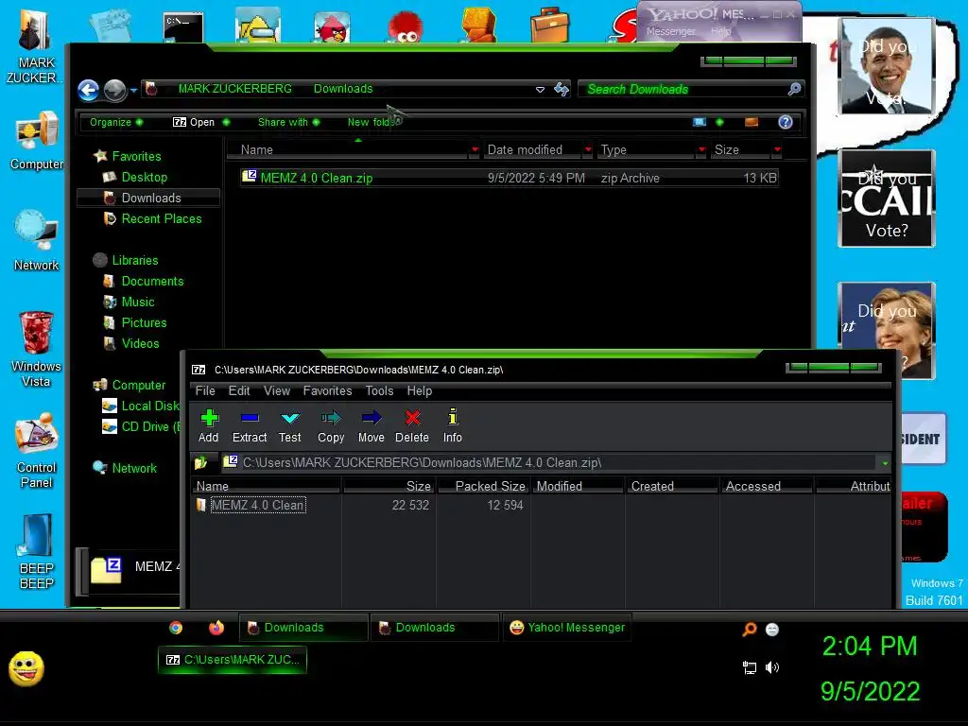This screenshot has height=726, width=968.
Task: Open Firefox from the taskbar
Action: pos(216,628)
